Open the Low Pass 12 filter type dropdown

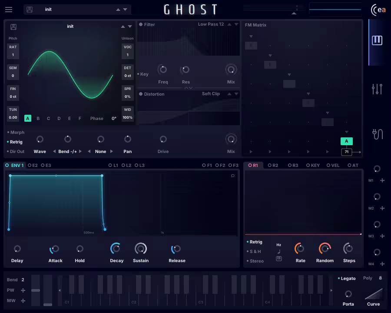point(211,24)
